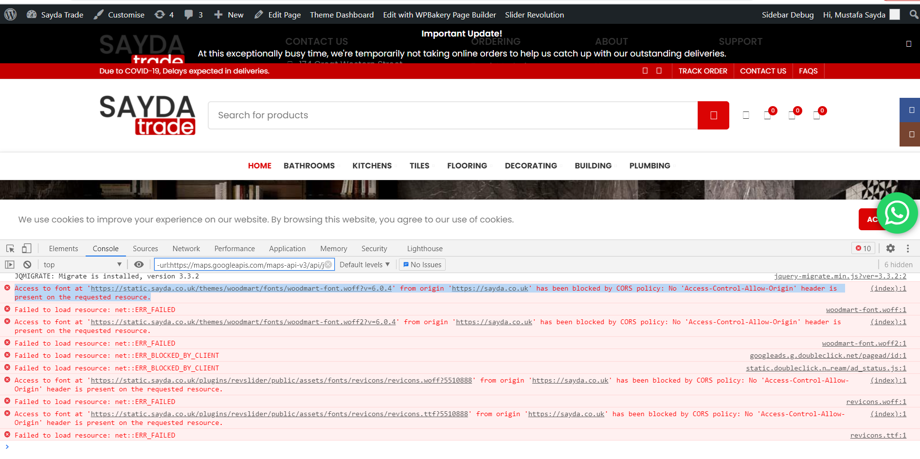This screenshot has height=459, width=920.
Task: Open Customise in the admin bar
Action: pos(119,15)
